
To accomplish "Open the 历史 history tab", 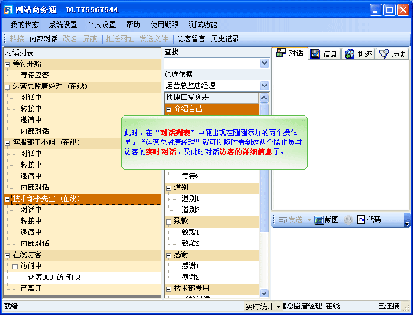I will tap(393, 54).
